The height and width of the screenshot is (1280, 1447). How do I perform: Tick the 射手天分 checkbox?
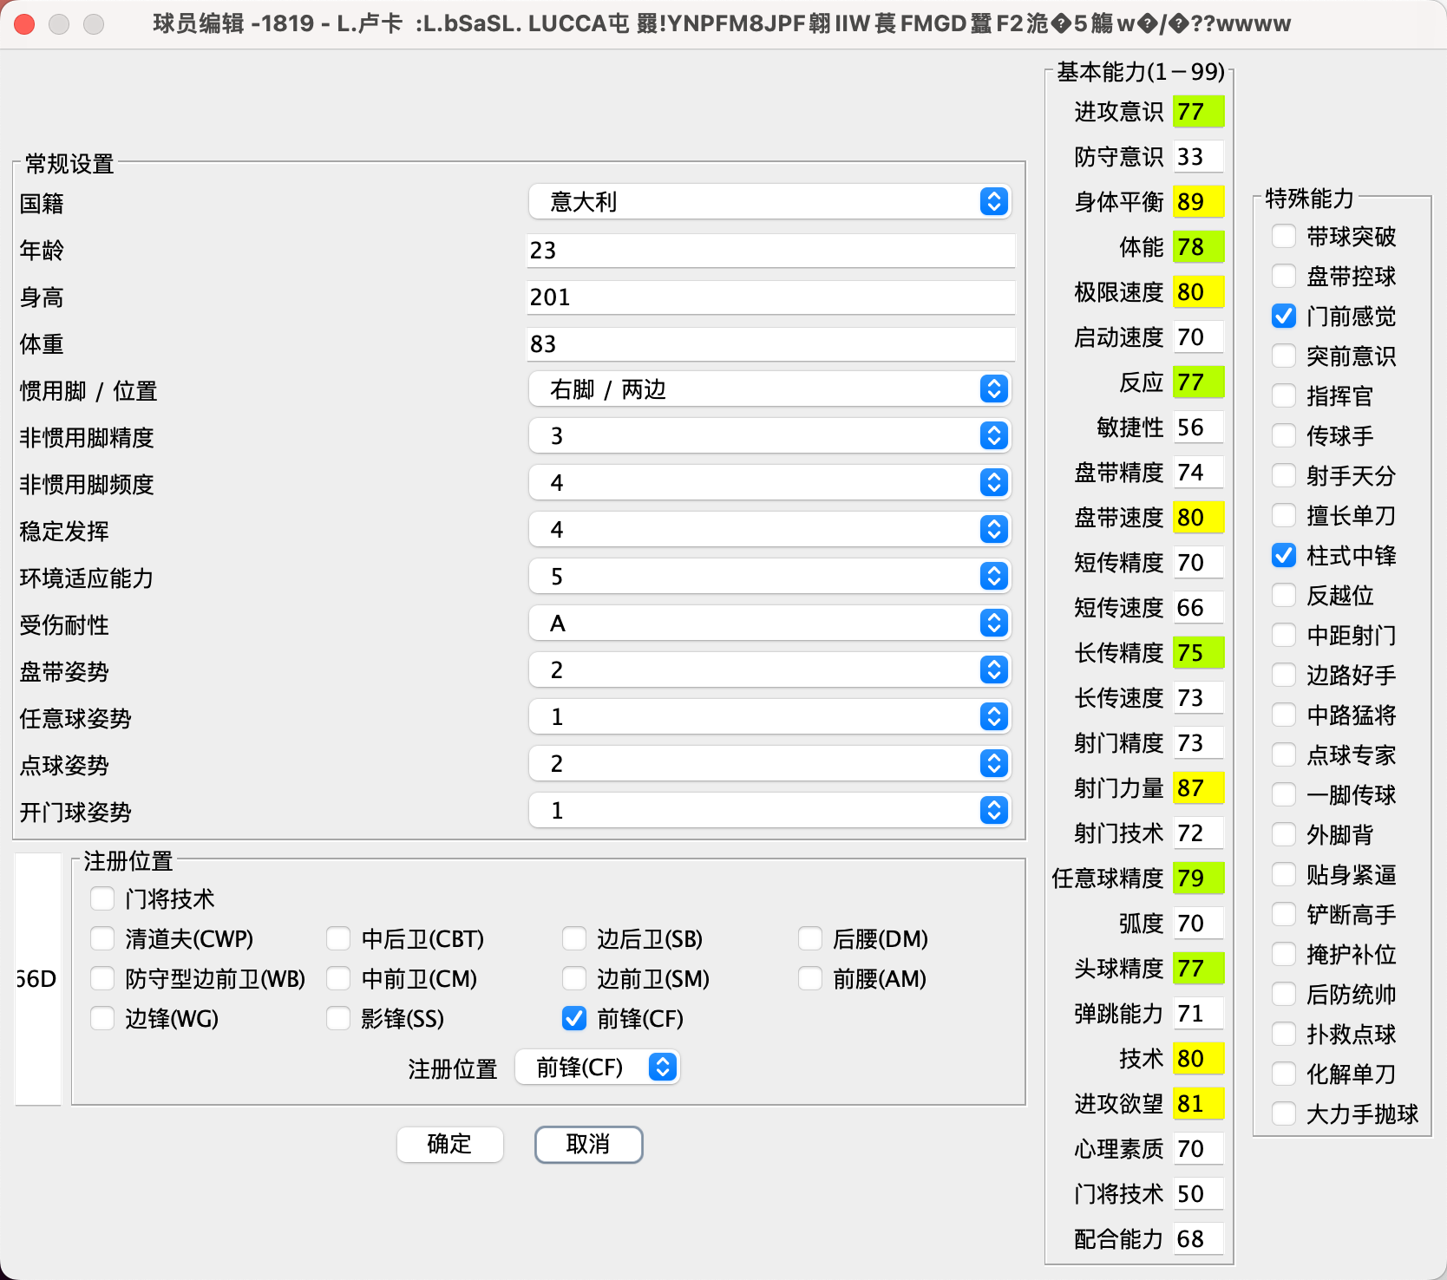pos(1284,475)
